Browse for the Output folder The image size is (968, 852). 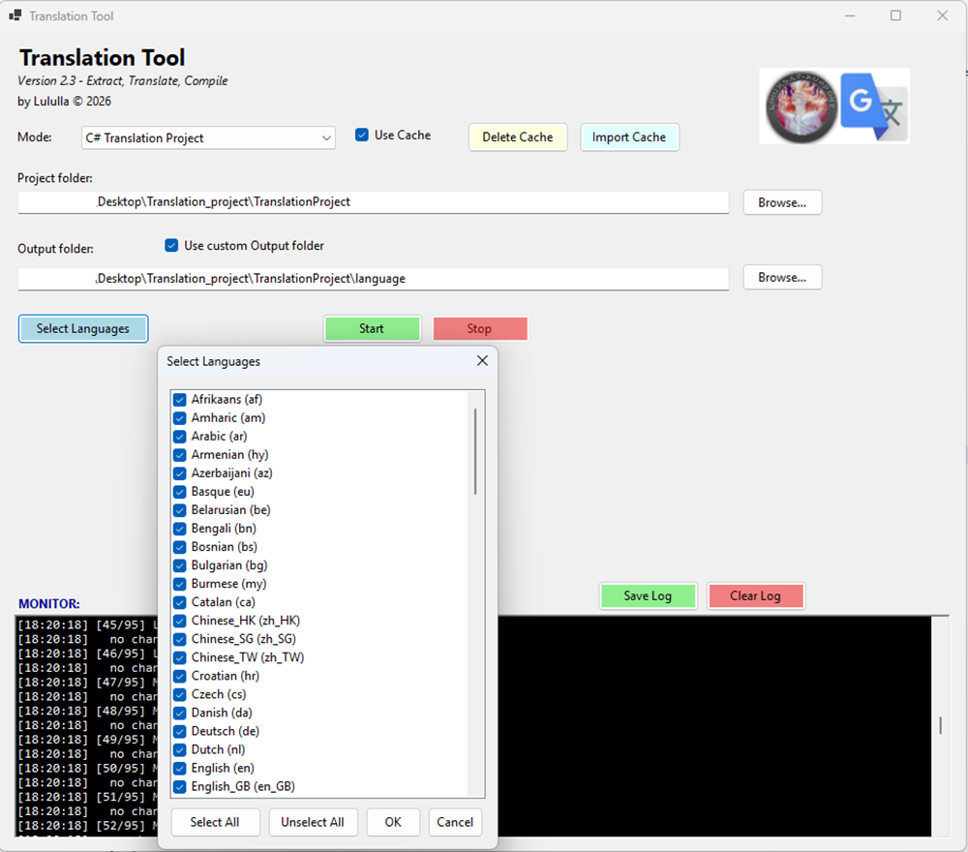click(782, 277)
